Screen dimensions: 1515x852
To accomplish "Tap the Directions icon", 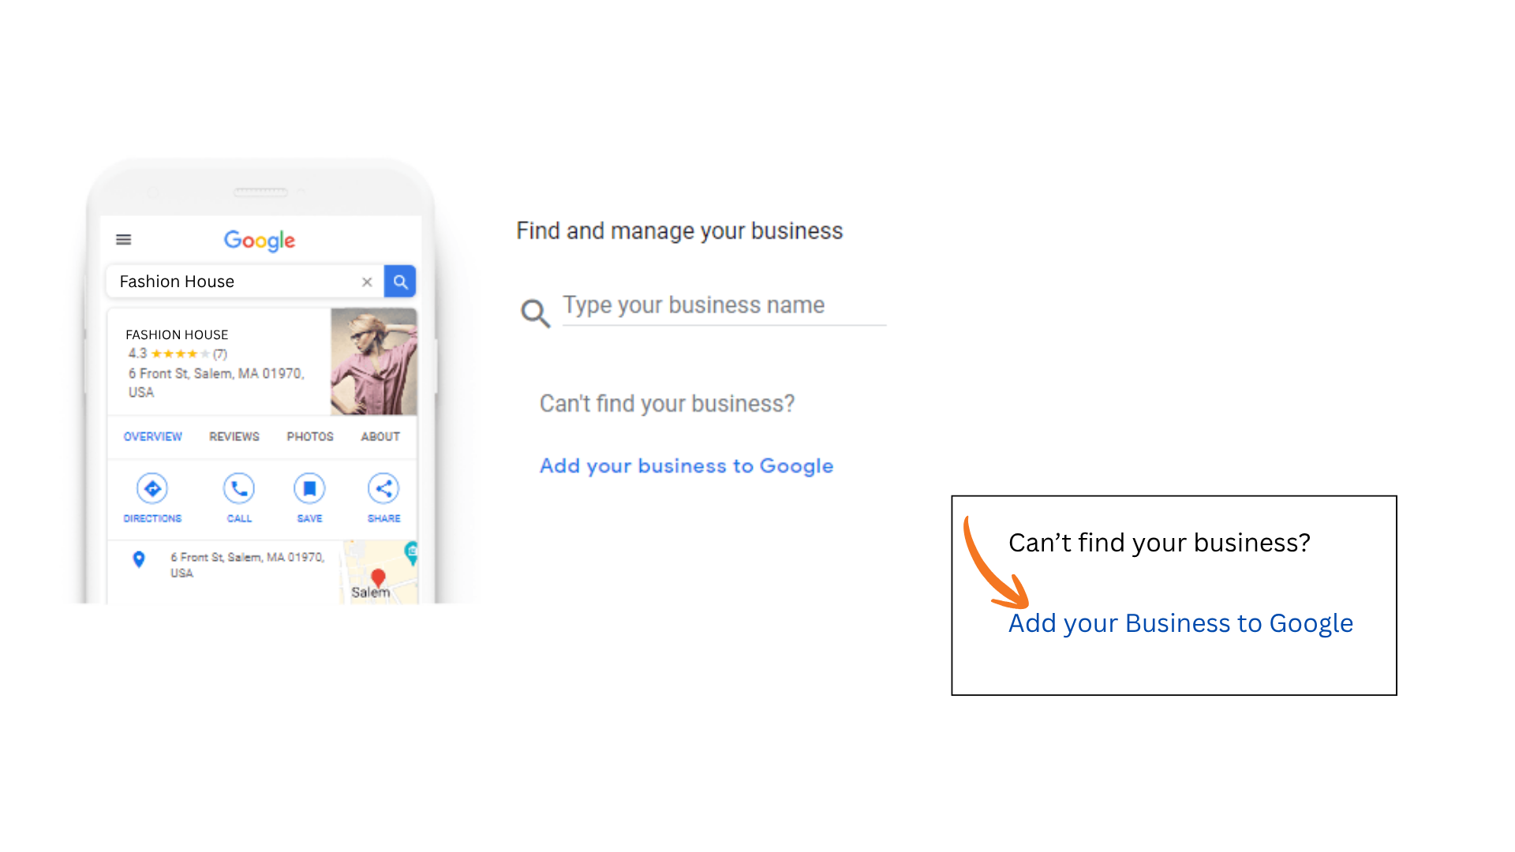I will (x=152, y=488).
